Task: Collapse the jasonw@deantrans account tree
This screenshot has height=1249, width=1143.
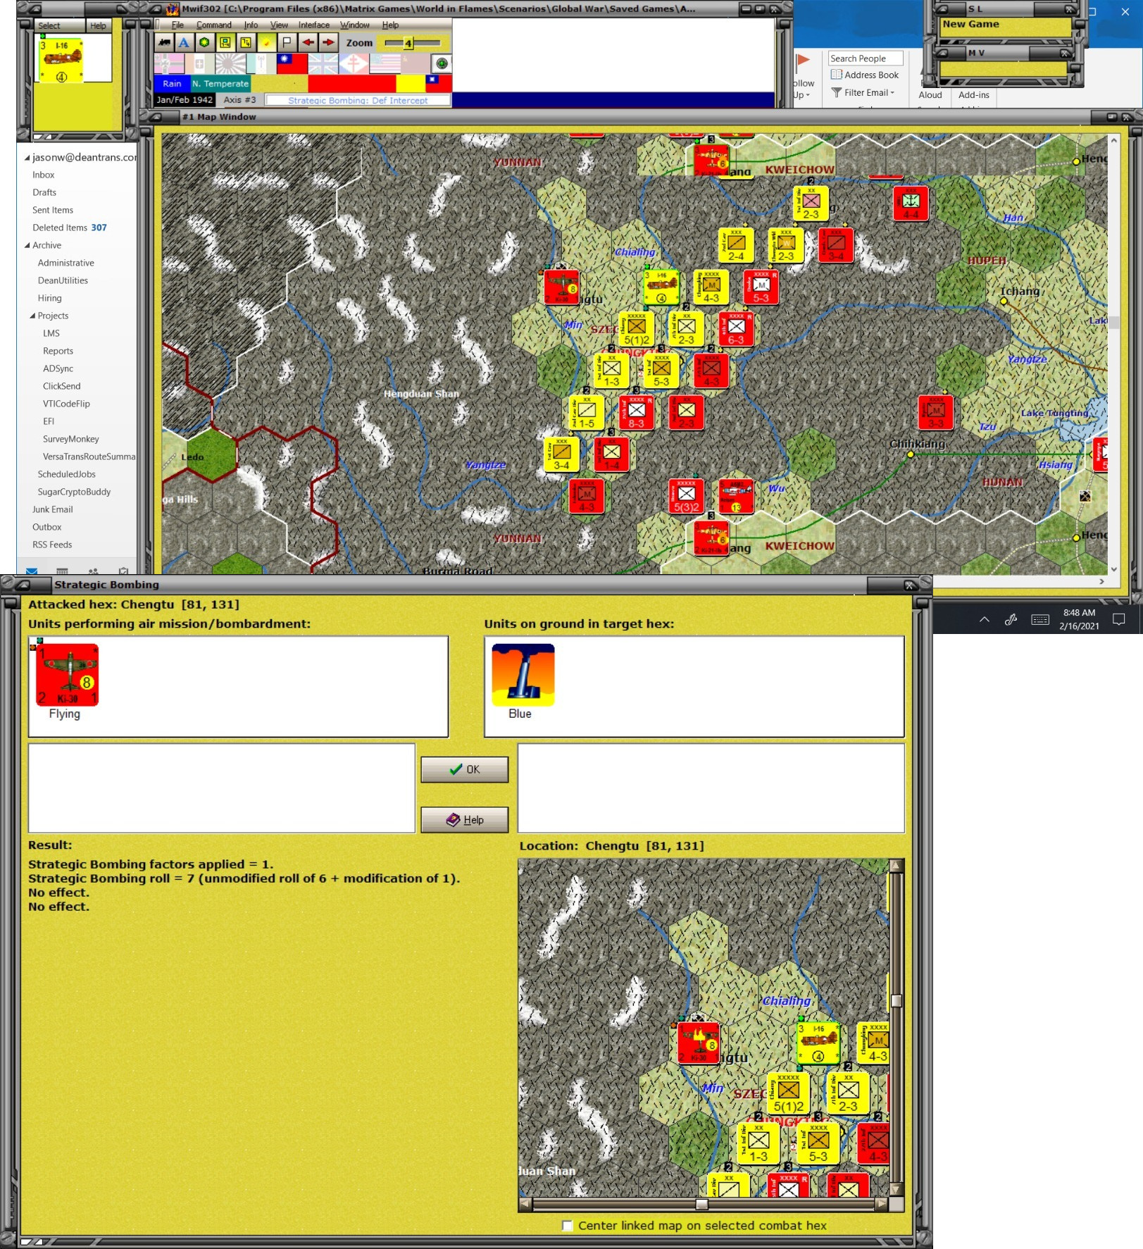Action: [27, 158]
